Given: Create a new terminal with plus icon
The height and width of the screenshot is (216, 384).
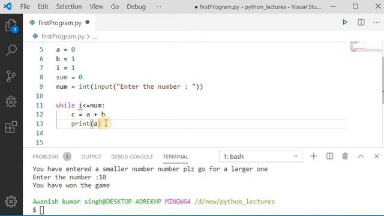Looking at the screenshot, I should click(313, 156).
